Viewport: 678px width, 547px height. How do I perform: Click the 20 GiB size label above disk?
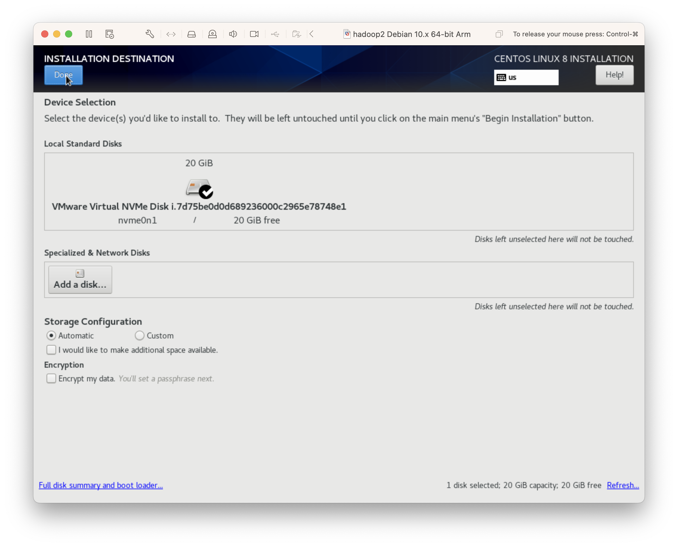pyautogui.click(x=199, y=163)
